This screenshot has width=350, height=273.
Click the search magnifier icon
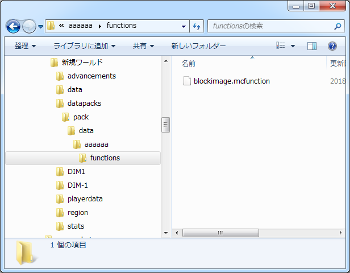pyautogui.click(x=338, y=26)
